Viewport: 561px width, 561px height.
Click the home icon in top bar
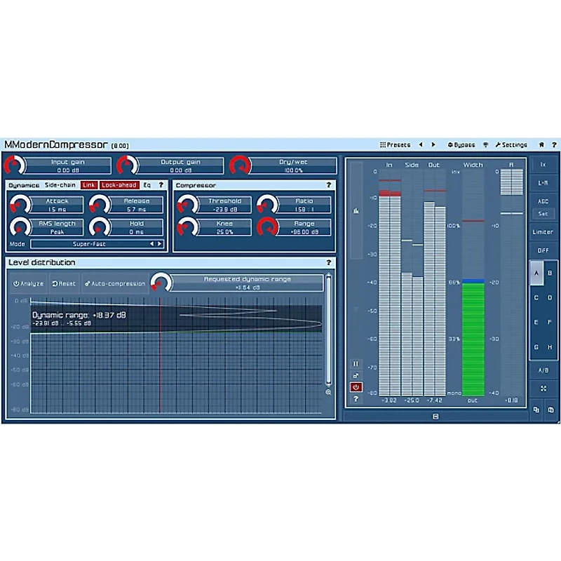[541, 144]
